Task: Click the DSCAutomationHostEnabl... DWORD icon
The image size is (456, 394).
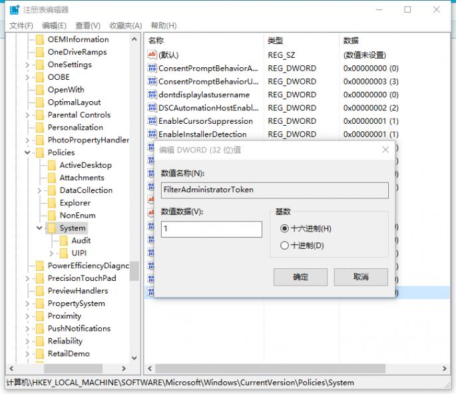Action: click(x=152, y=108)
